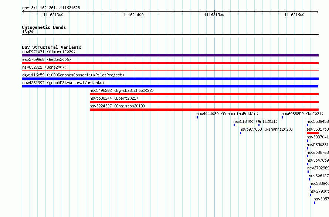This screenshot has width=329, height=217.
Task: Click the blue marker under nsv2792969
Action: (308, 172)
